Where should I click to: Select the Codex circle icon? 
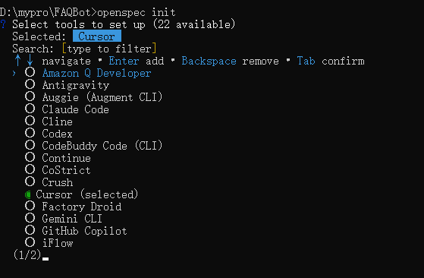click(x=30, y=133)
